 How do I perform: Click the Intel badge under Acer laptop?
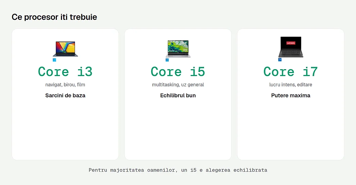click(167, 60)
